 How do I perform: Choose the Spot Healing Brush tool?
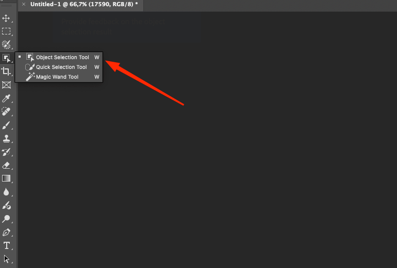coord(6,112)
